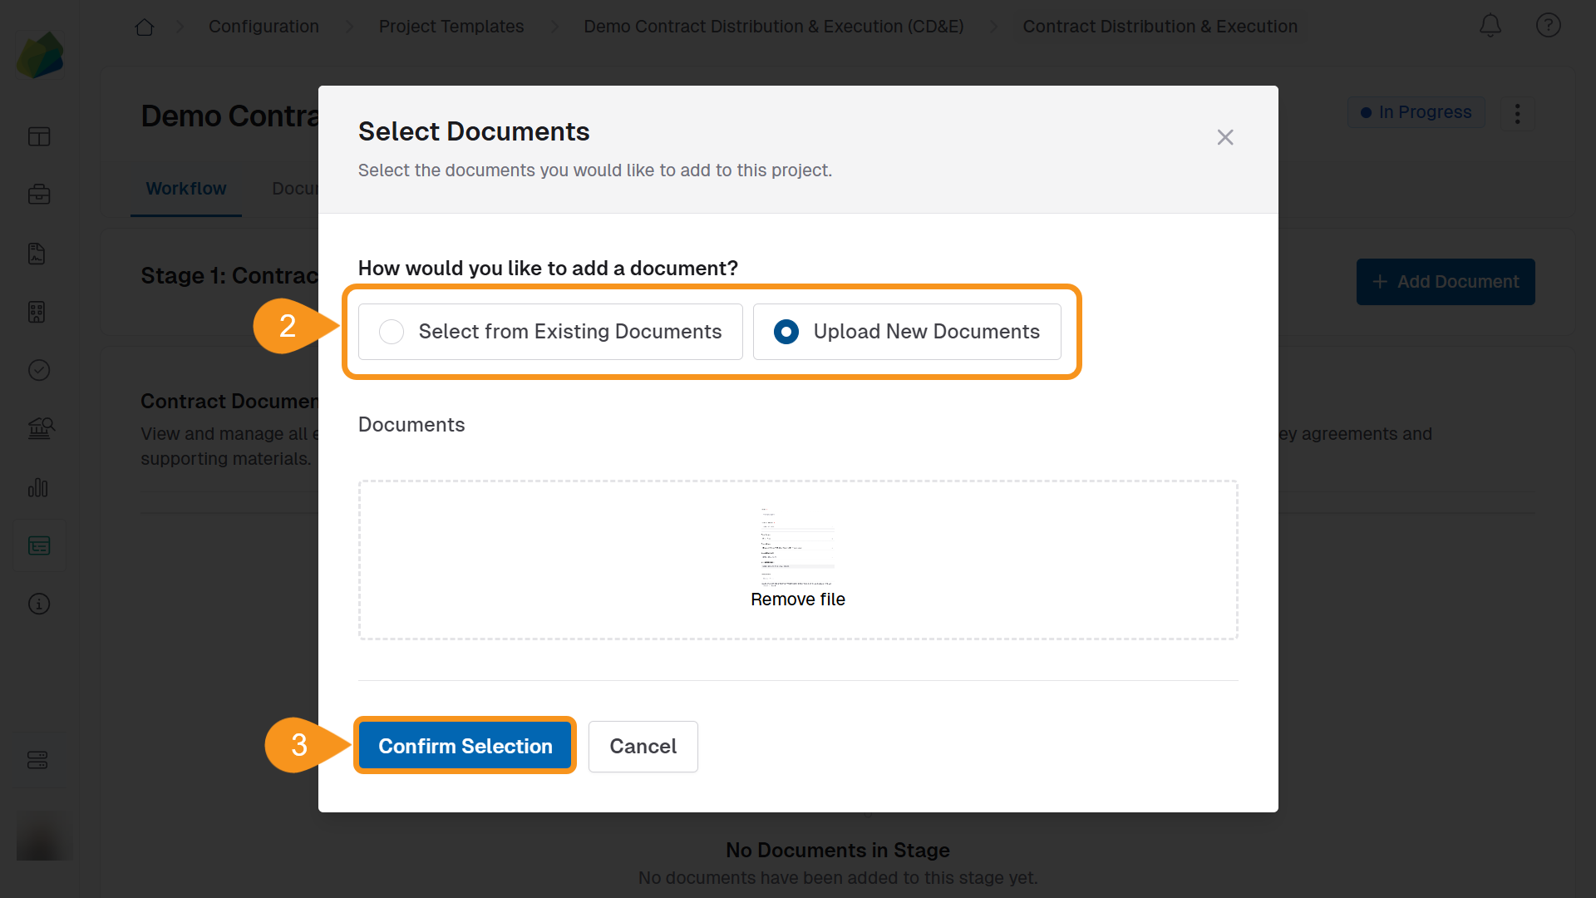Image resolution: width=1596 pixels, height=898 pixels.
Task: Open the Configuration breadcrumb link
Action: coord(264,27)
